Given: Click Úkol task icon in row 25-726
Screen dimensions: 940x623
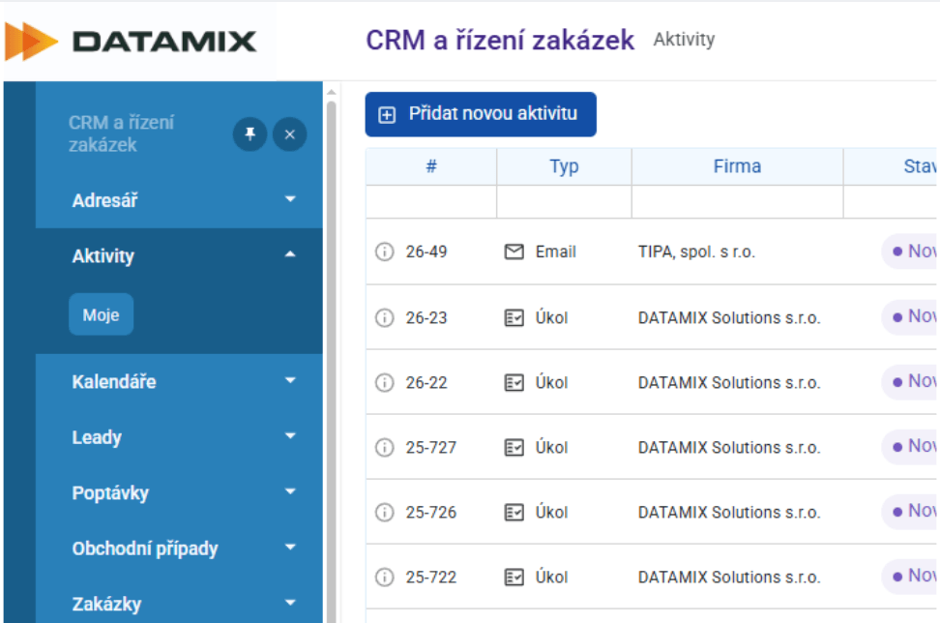Looking at the screenshot, I should pyautogui.click(x=514, y=512).
